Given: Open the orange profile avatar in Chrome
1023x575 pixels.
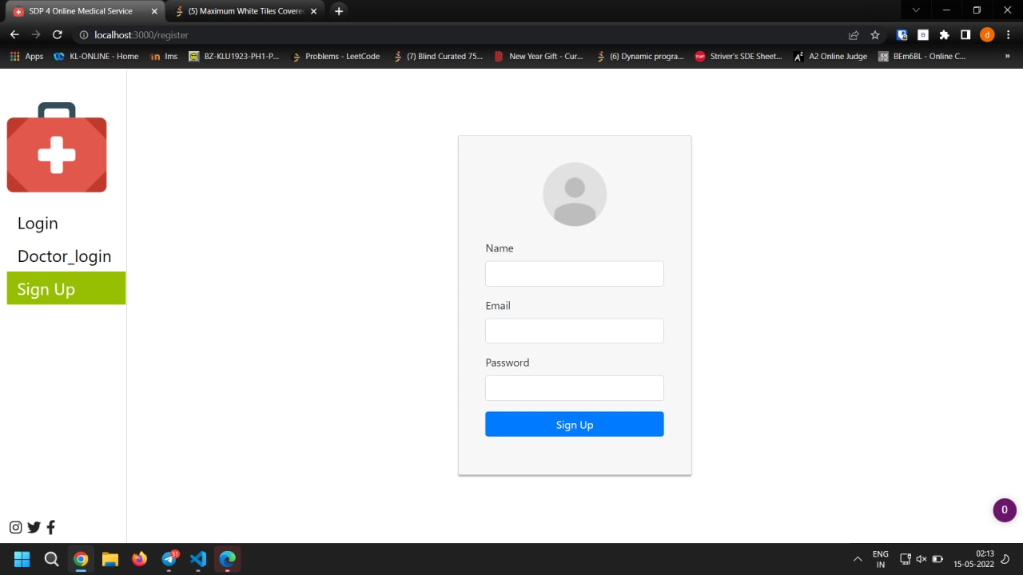Looking at the screenshot, I should tap(987, 34).
